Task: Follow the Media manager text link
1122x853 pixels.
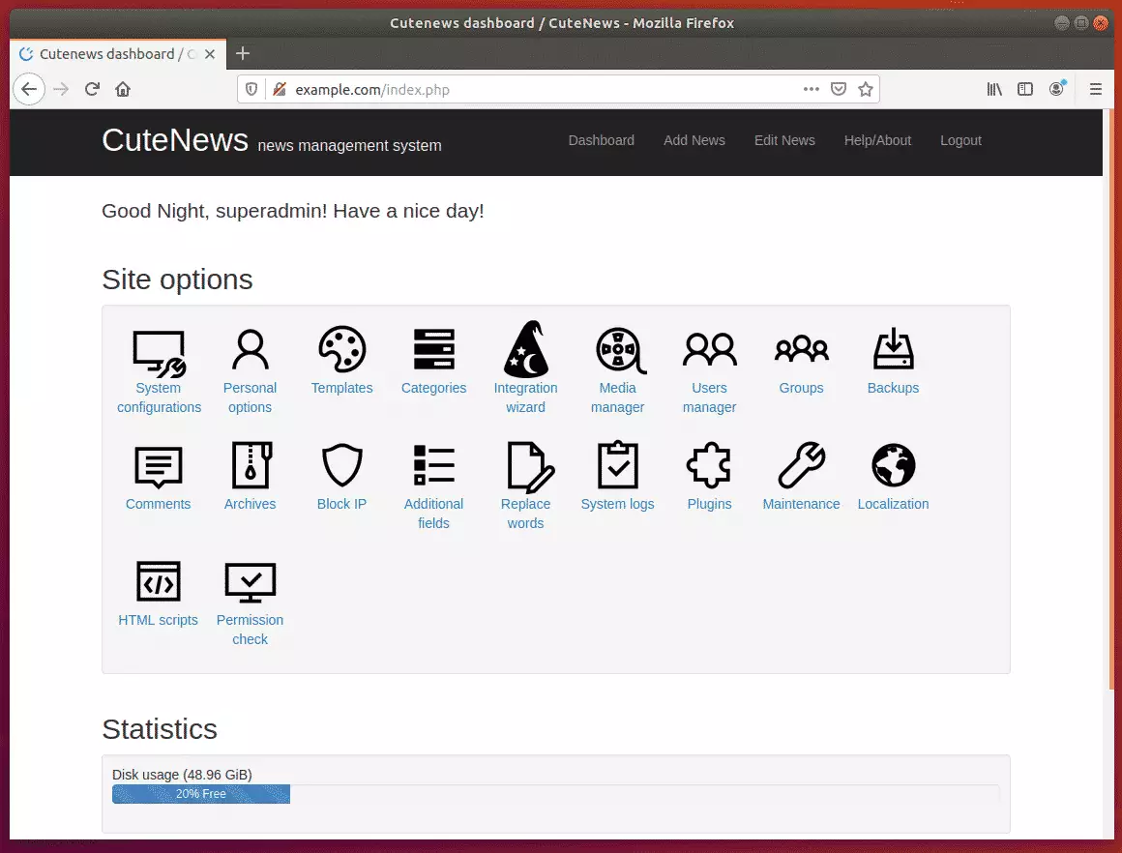Action: coord(617,397)
